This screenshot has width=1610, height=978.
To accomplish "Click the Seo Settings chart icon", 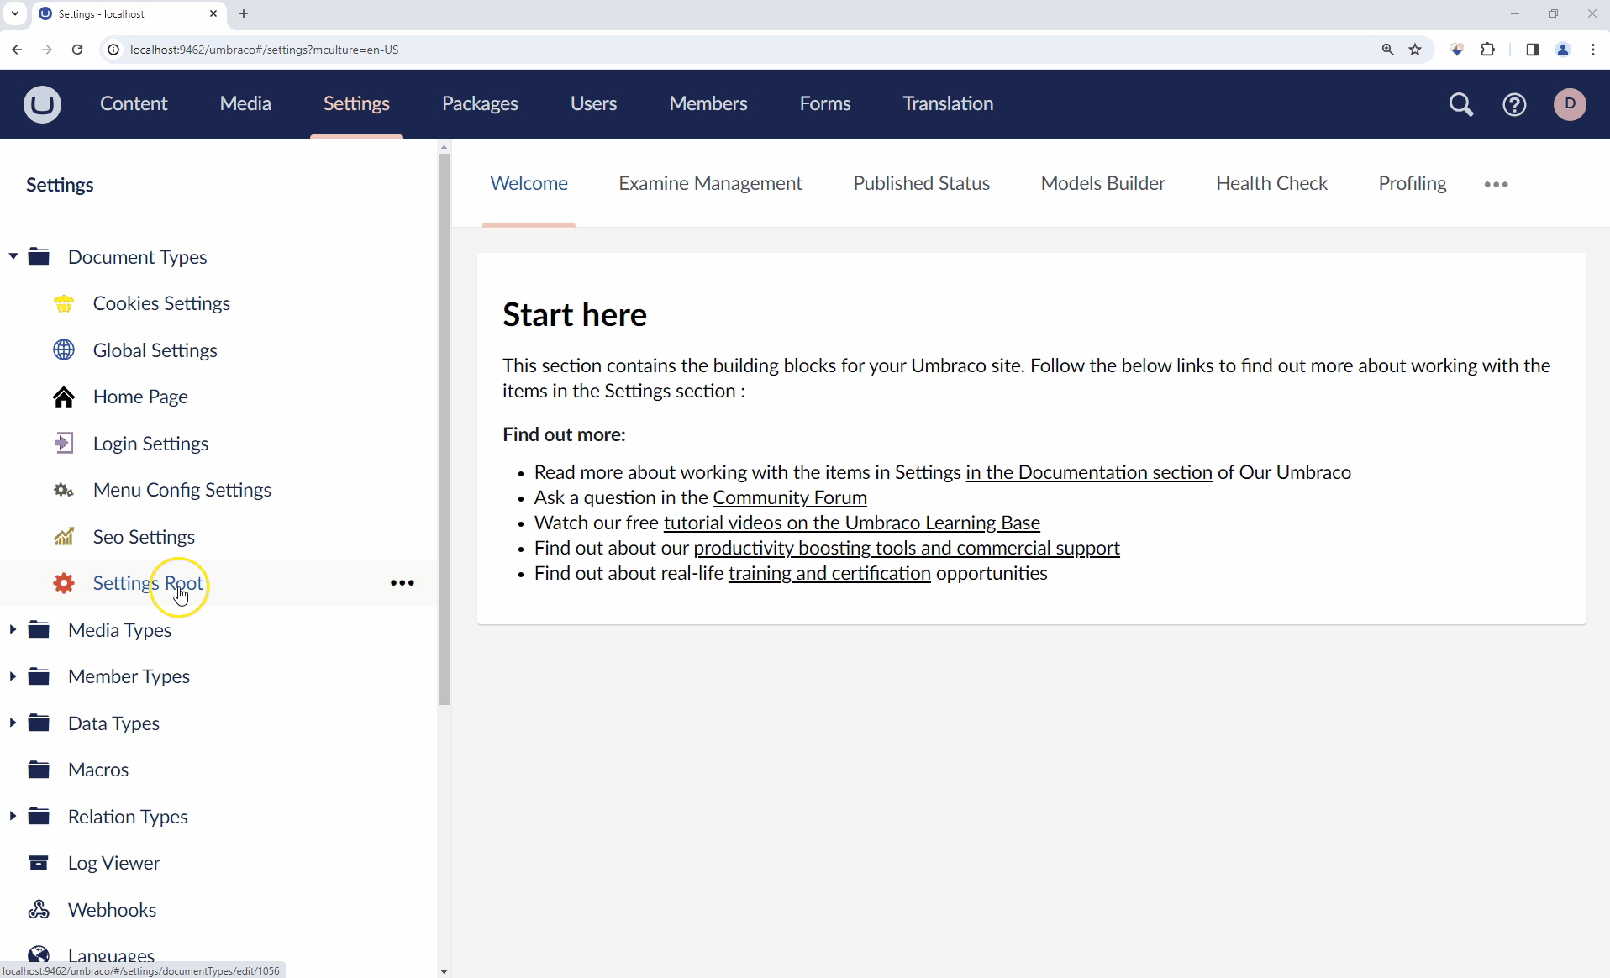I will pos(64,536).
